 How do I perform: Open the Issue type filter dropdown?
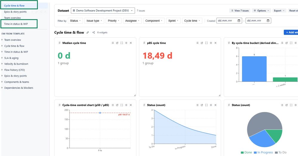[94, 21]
